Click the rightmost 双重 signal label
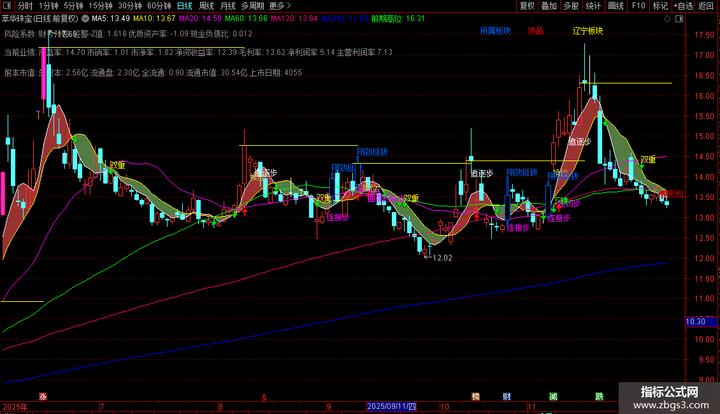720x414 pixels. coord(649,160)
